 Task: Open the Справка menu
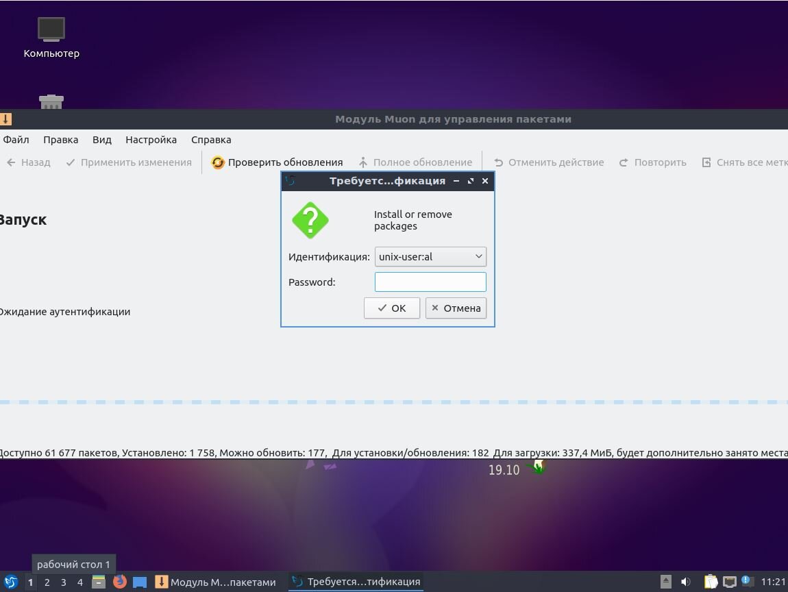click(211, 140)
